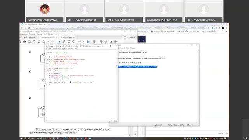Click the Windows Start button
The width and height of the screenshot is (249, 140).
(21, 138)
